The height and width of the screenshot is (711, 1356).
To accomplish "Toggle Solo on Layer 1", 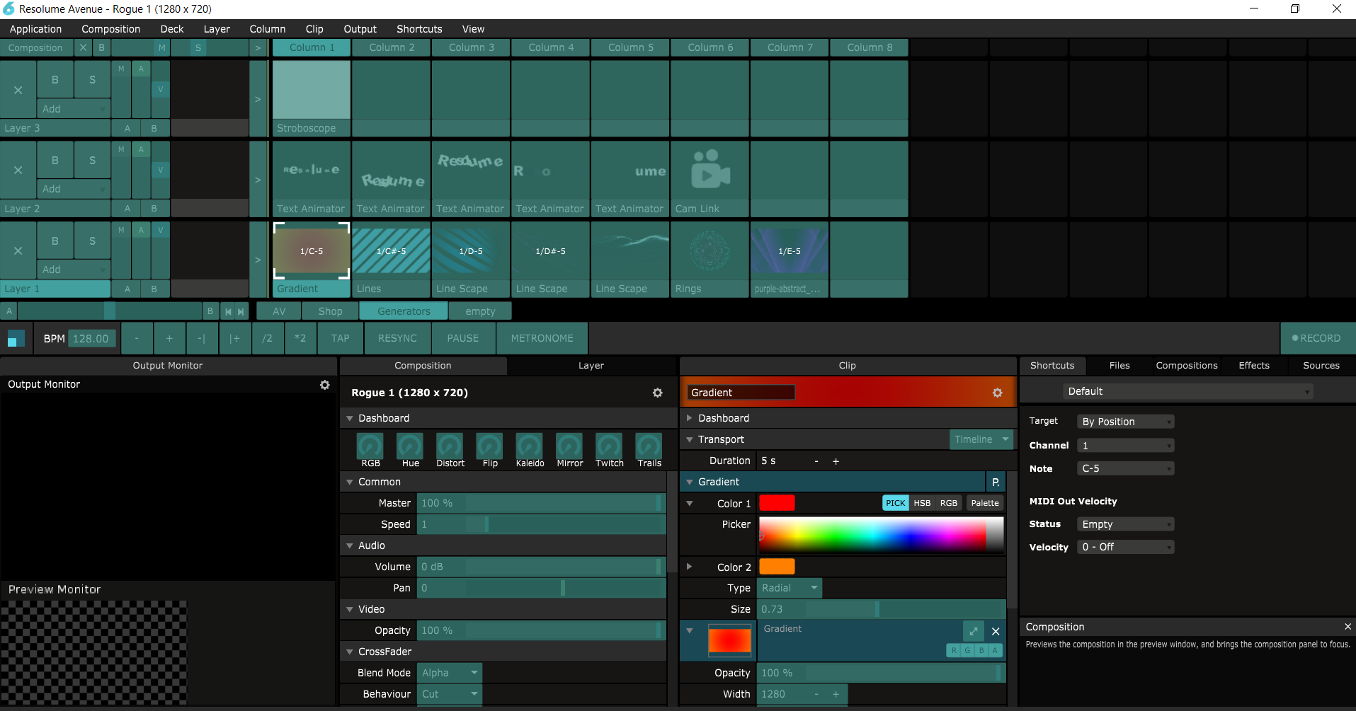I will coord(92,241).
